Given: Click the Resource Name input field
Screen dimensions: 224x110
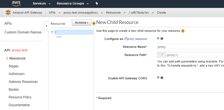Looking at the screenshot, I should pyautogui.click(x=190, y=47).
